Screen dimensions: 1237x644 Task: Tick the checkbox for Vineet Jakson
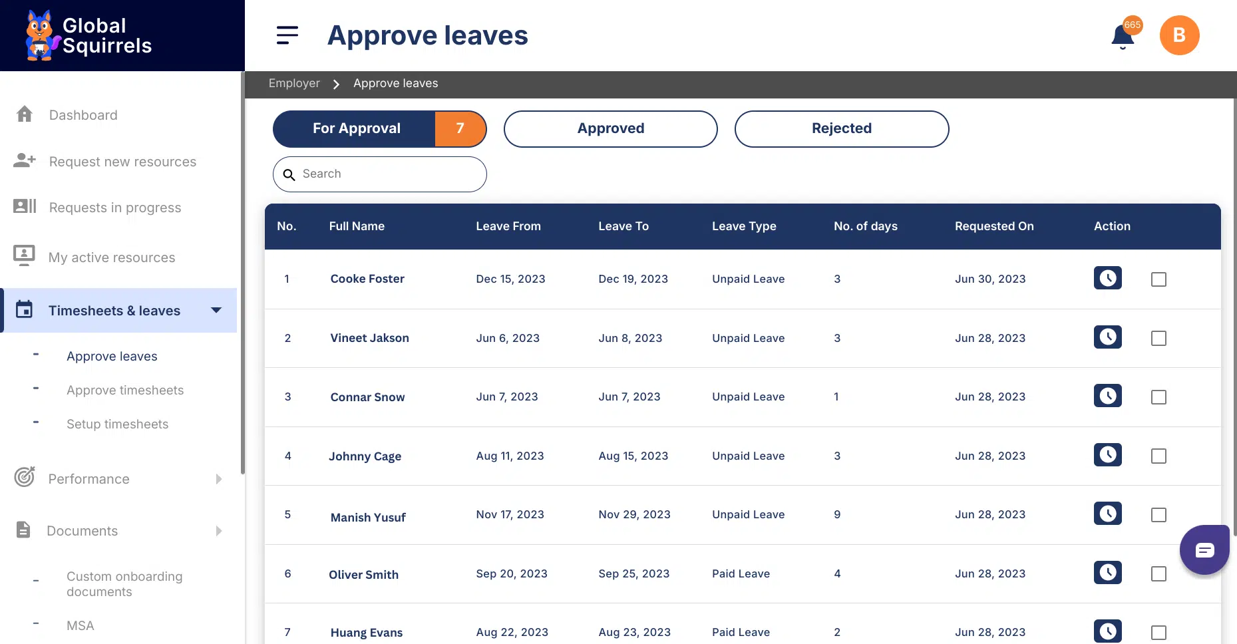click(1158, 339)
